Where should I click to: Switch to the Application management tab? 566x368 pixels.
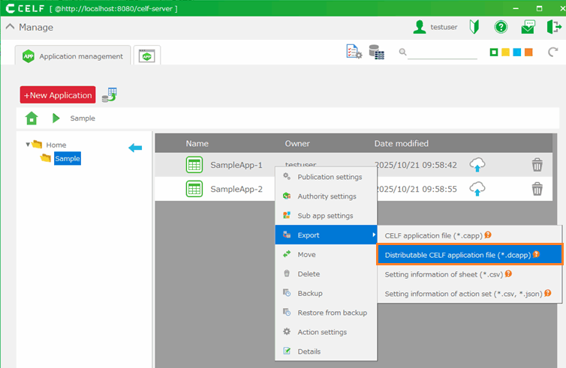[73, 55]
